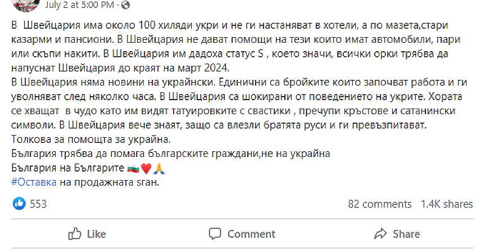Screen dimensions: 485x252
Task: View the 553 reactions list
Action: [x=38, y=204]
